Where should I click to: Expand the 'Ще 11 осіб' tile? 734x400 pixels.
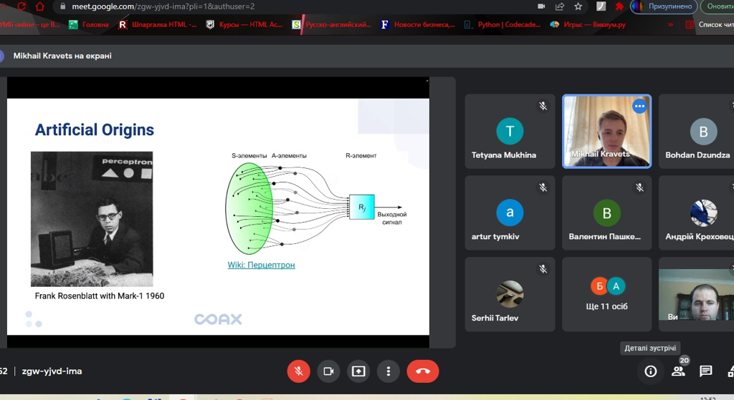coord(607,294)
